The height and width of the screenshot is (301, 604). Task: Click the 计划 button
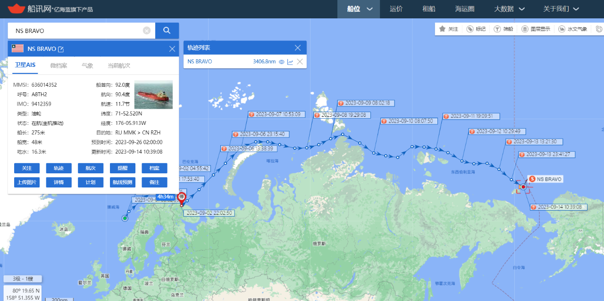click(91, 182)
